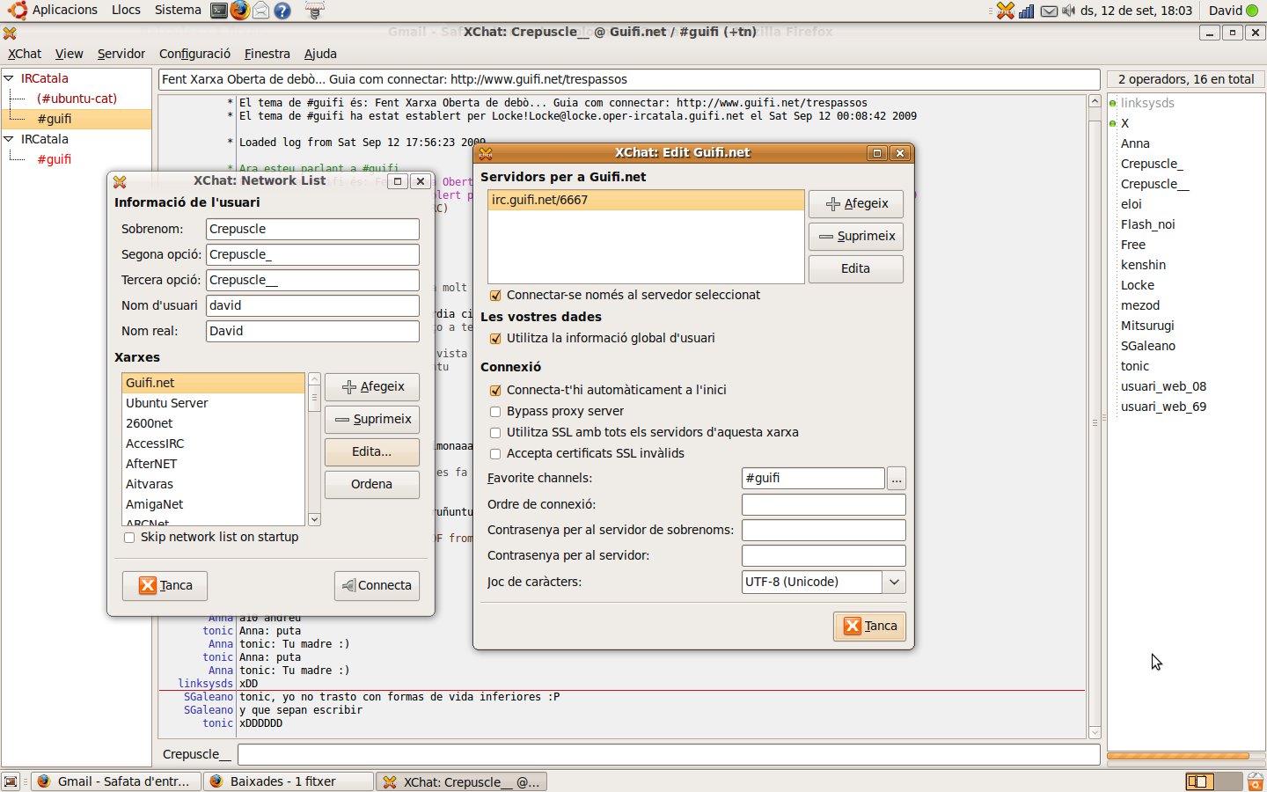Open the volume control speaker icon

tap(1068, 11)
